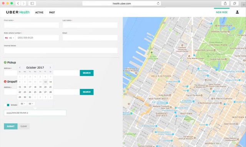Toggle the Safari sidebar button
Image resolution: width=246 pixels, height=147 pixels.
click(32, 3)
